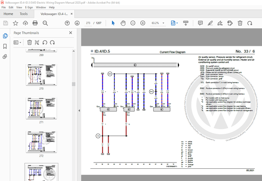
Task: Open the View menu
Action: pos(19,7)
